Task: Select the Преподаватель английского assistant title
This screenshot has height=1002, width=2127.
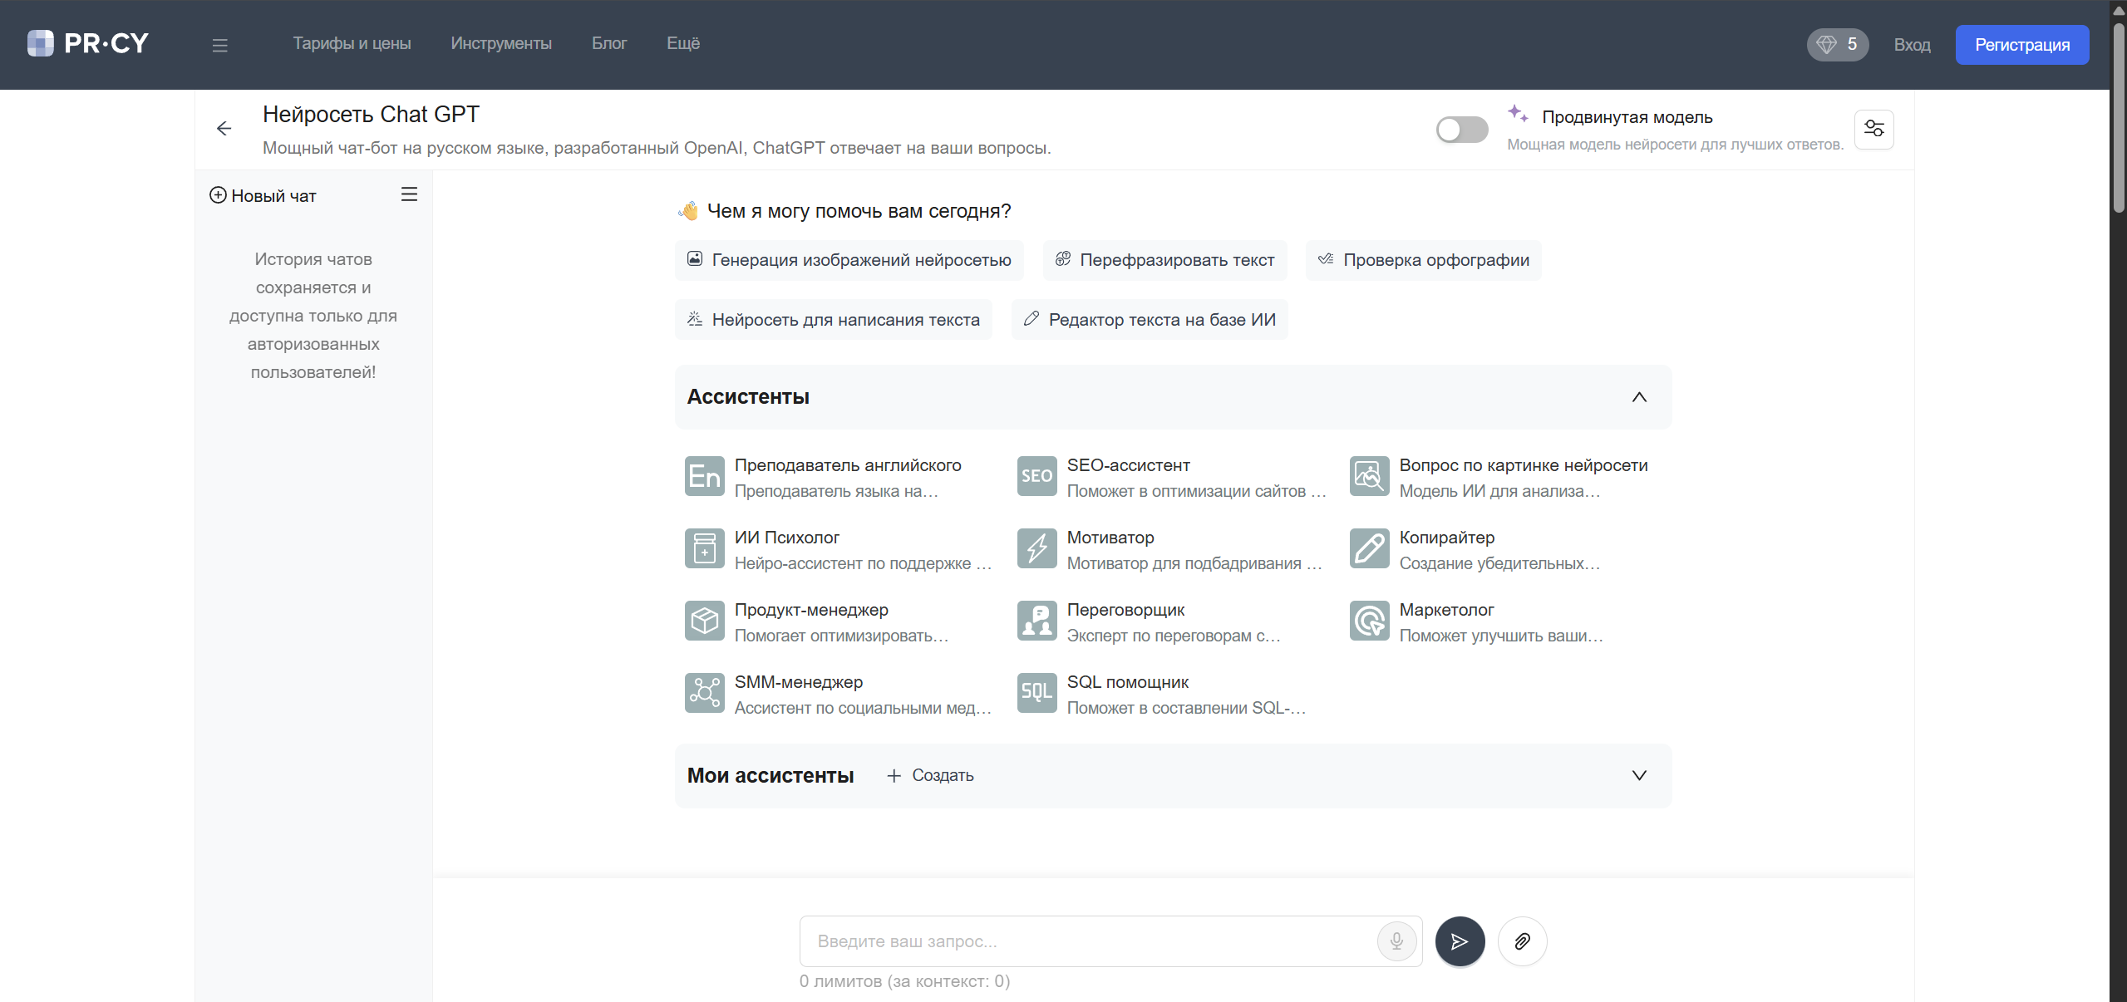Action: tap(848, 465)
